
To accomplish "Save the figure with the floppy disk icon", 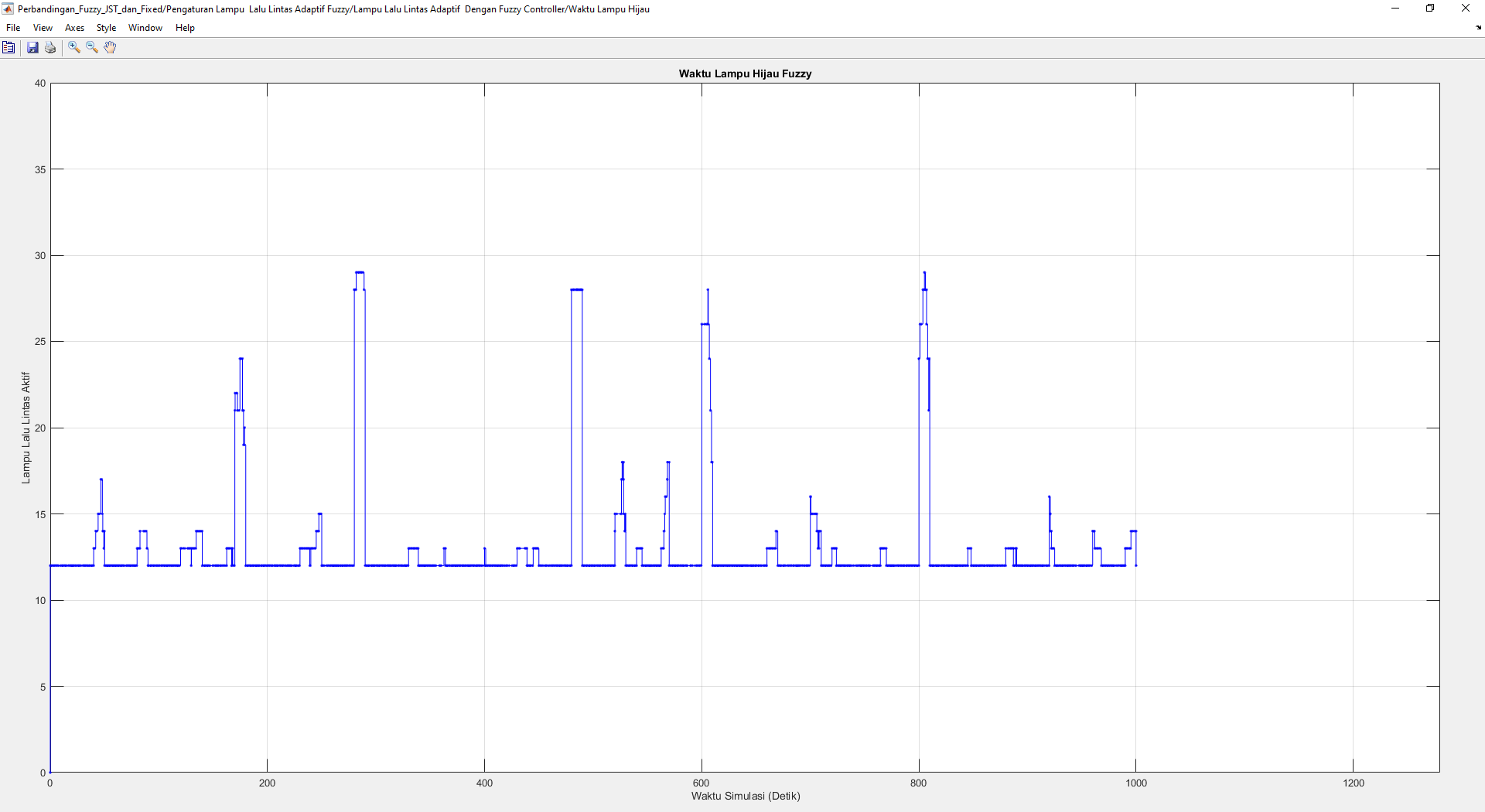I will coord(32,48).
